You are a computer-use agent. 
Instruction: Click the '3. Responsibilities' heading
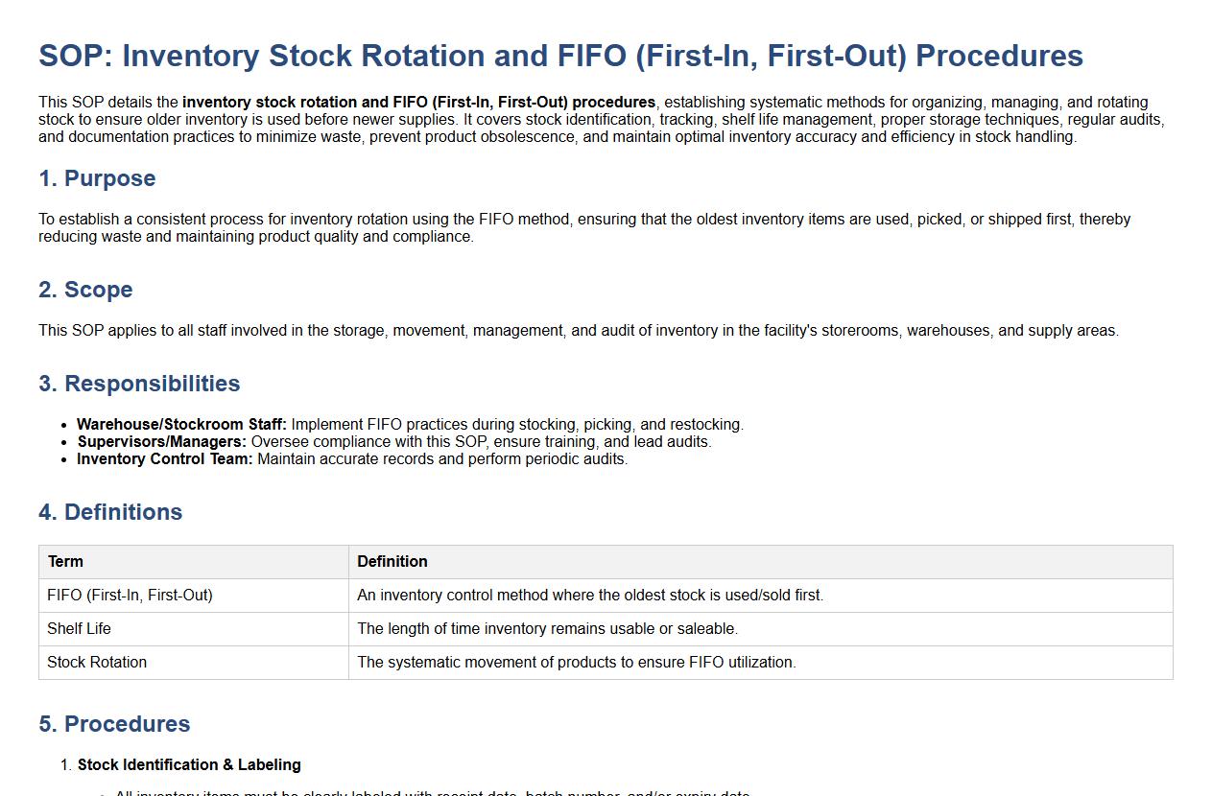click(139, 384)
